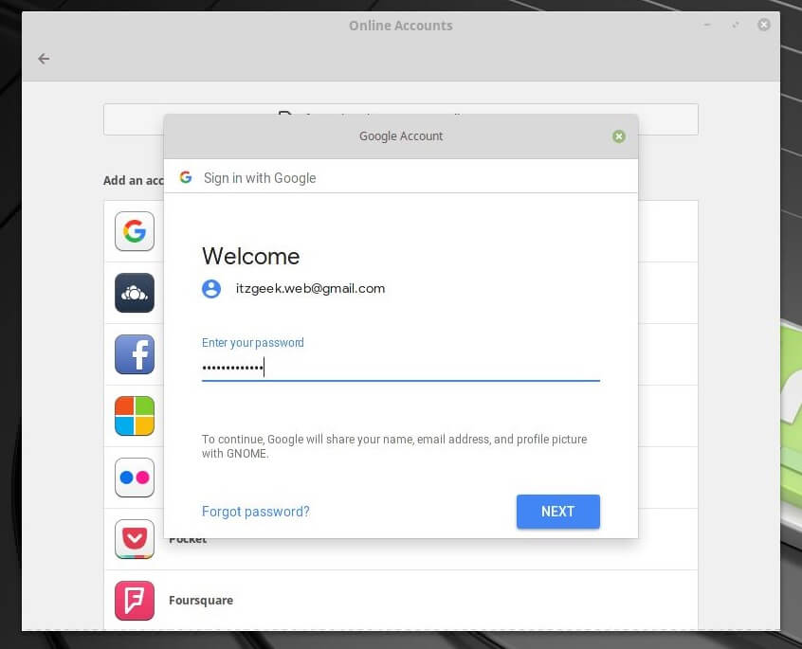This screenshot has height=649, width=802.
Task: Maximize the Online Accounts window
Action: click(736, 25)
